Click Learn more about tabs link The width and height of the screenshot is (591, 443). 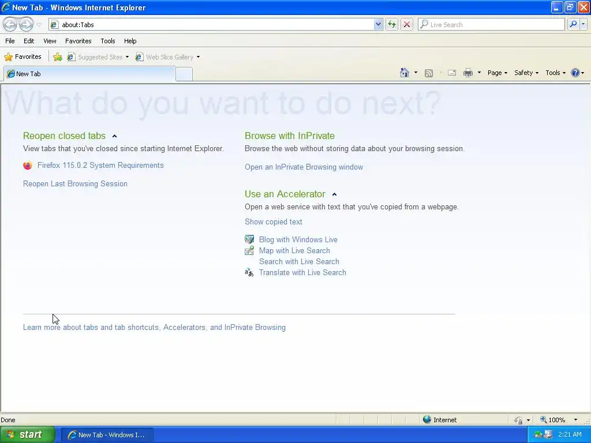click(154, 328)
